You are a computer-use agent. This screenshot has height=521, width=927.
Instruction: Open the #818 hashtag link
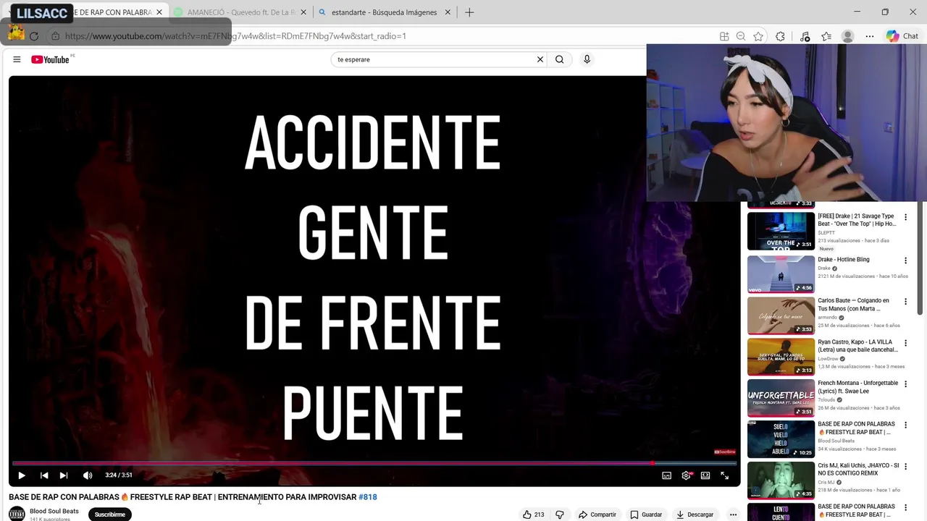368,497
